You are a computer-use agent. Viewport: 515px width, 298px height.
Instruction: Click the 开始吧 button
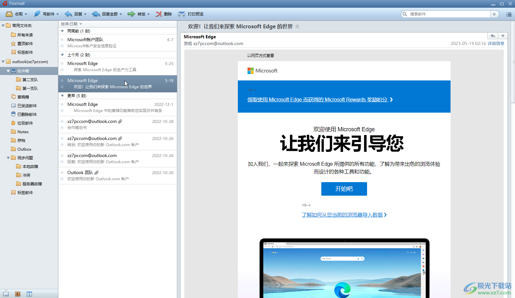(344, 189)
